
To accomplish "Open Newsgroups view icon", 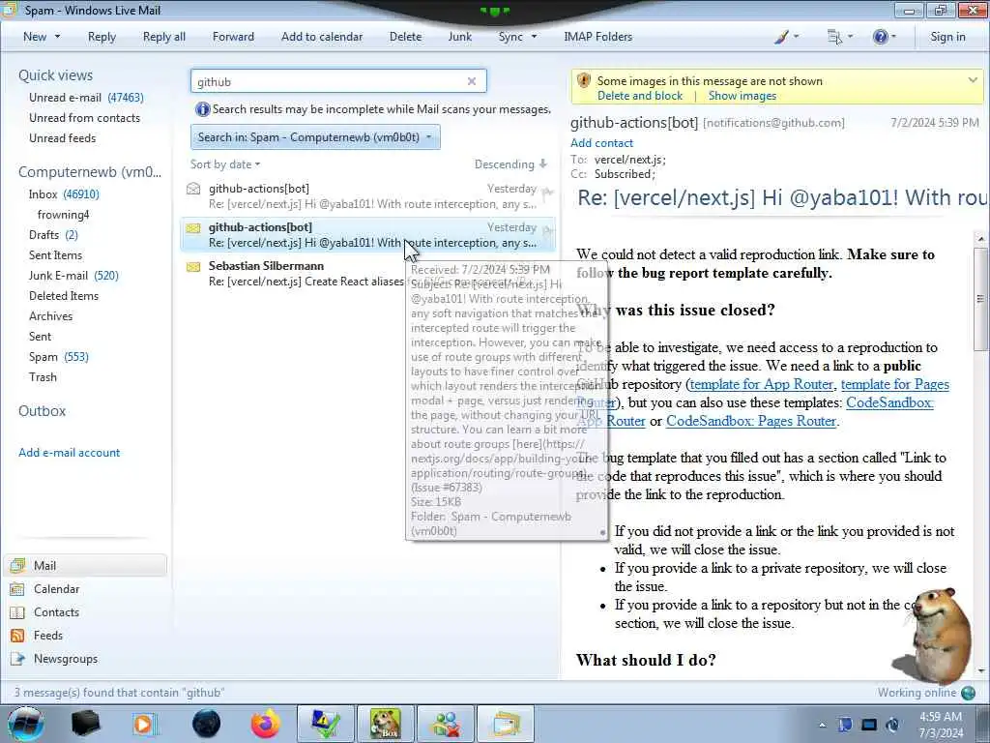I will pos(17,658).
